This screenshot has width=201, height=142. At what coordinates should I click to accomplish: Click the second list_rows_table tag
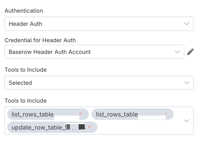pyautogui.click(x=133, y=114)
